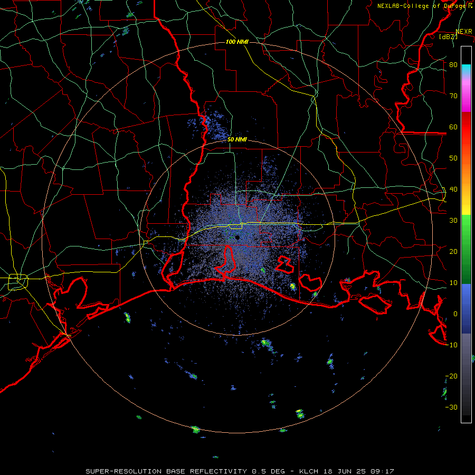
Task: Pick the blue band of the color scale
Action: click(x=466, y=308)
